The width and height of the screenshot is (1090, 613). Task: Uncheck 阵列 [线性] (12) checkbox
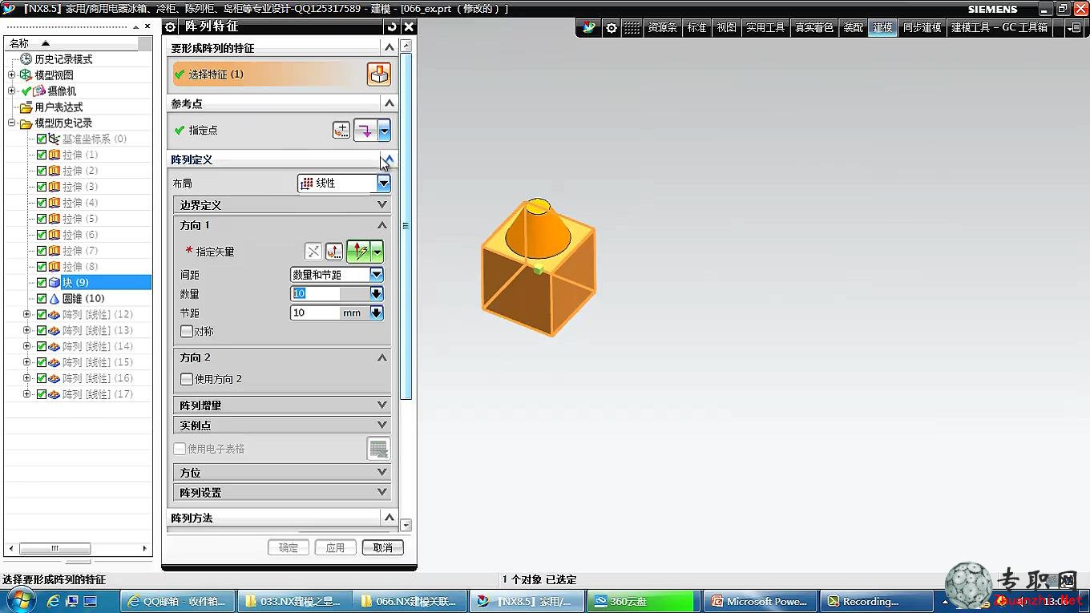click(x=42, y=315)
